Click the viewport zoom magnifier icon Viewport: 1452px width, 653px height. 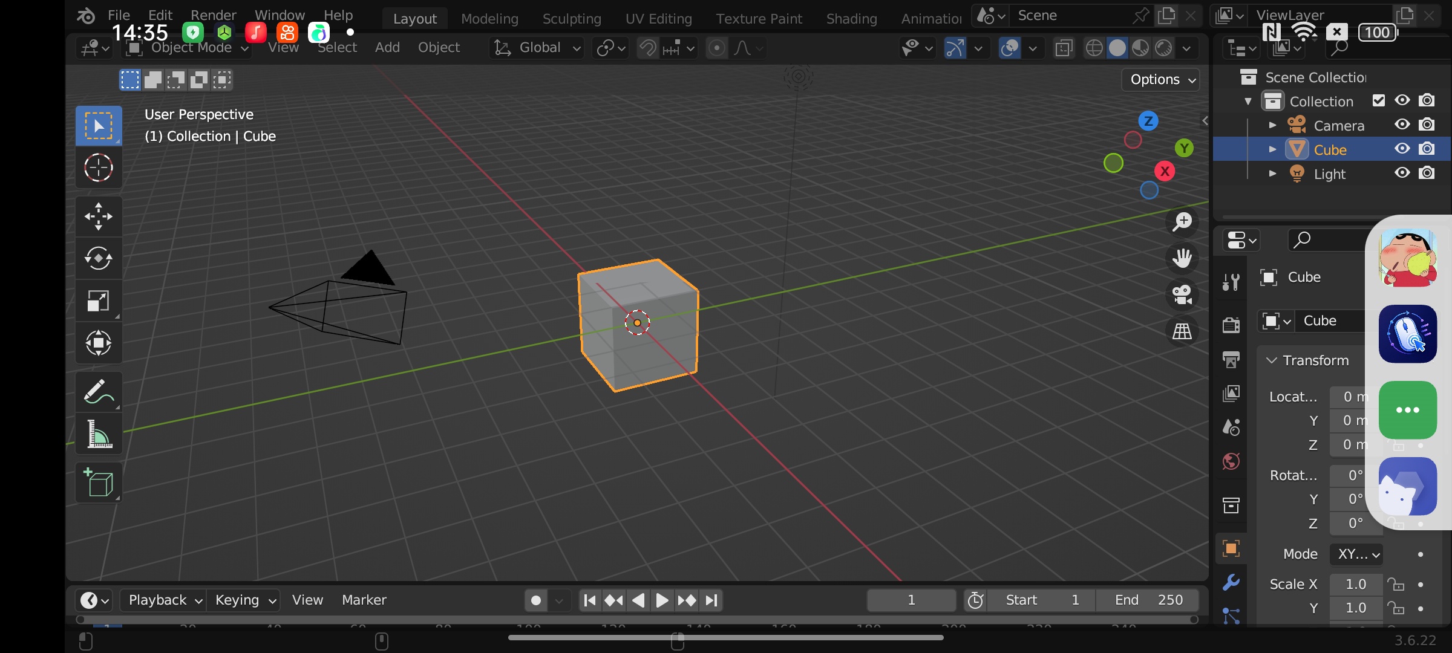(x=1182, y=222)
